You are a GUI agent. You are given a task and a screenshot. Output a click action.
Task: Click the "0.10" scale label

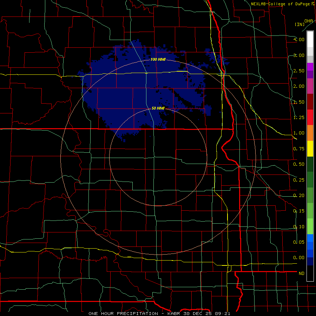[x=299, y=227]
